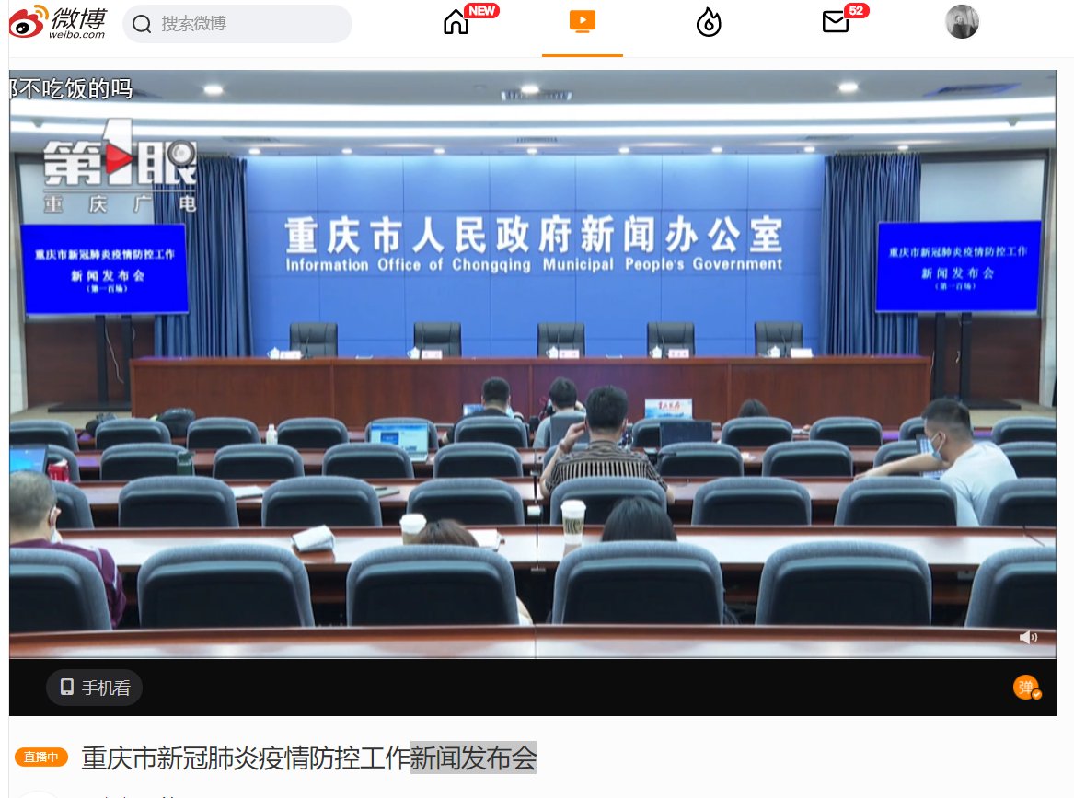Go to the home feed icon
This screenshot has height=798, width=1074.
[x=456, y=23]
